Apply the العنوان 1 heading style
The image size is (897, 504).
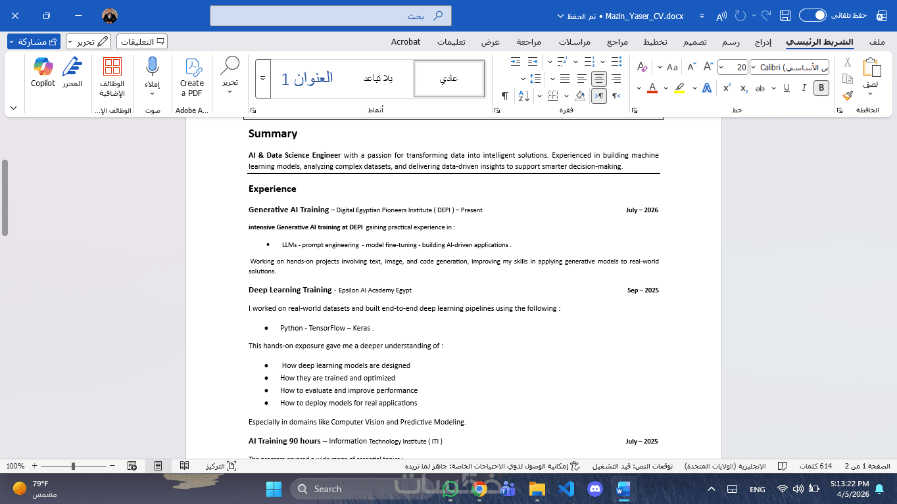pyautogui.click(x=307, y=79)
